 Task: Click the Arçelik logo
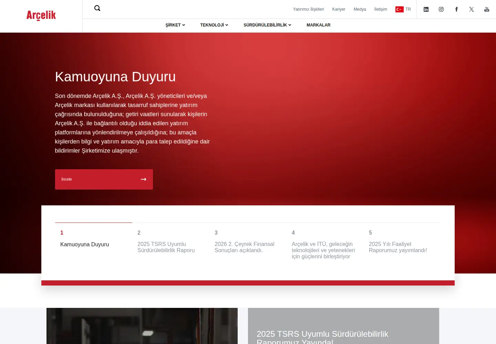tap(41, 15)
